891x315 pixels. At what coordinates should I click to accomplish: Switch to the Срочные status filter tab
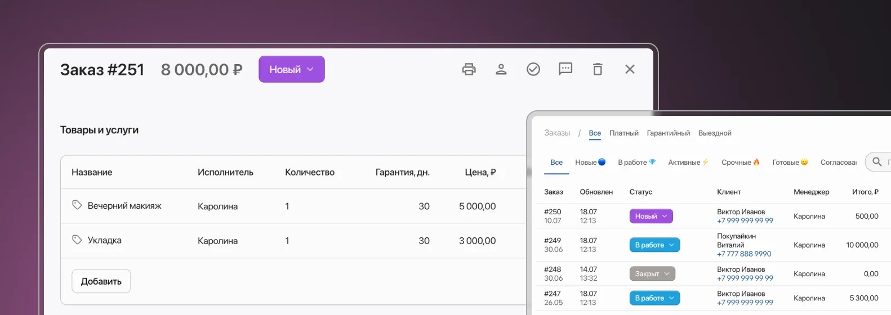[741, 162]
